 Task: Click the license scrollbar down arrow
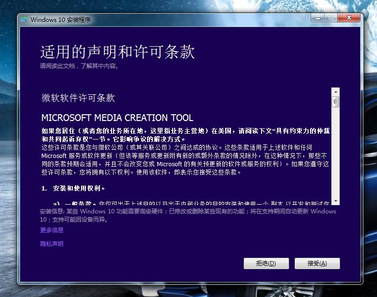[336, 201]
